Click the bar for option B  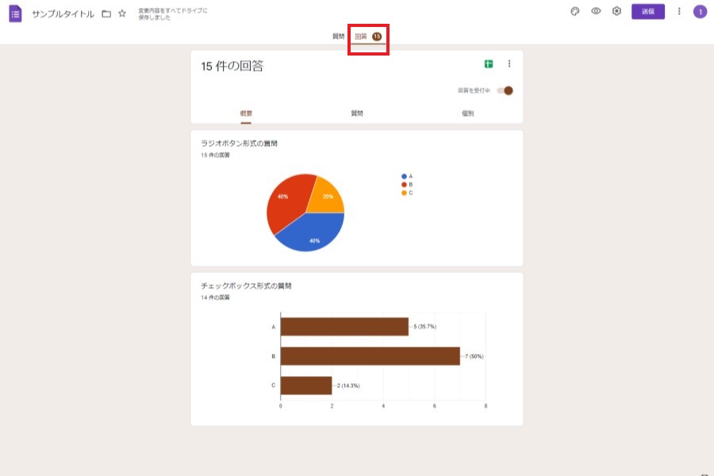point(370,356)
